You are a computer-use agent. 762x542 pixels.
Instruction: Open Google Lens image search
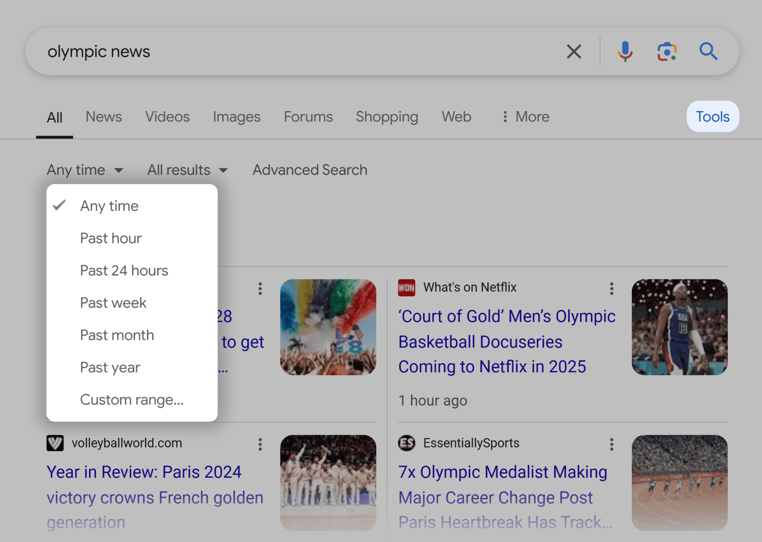[666, 51]
